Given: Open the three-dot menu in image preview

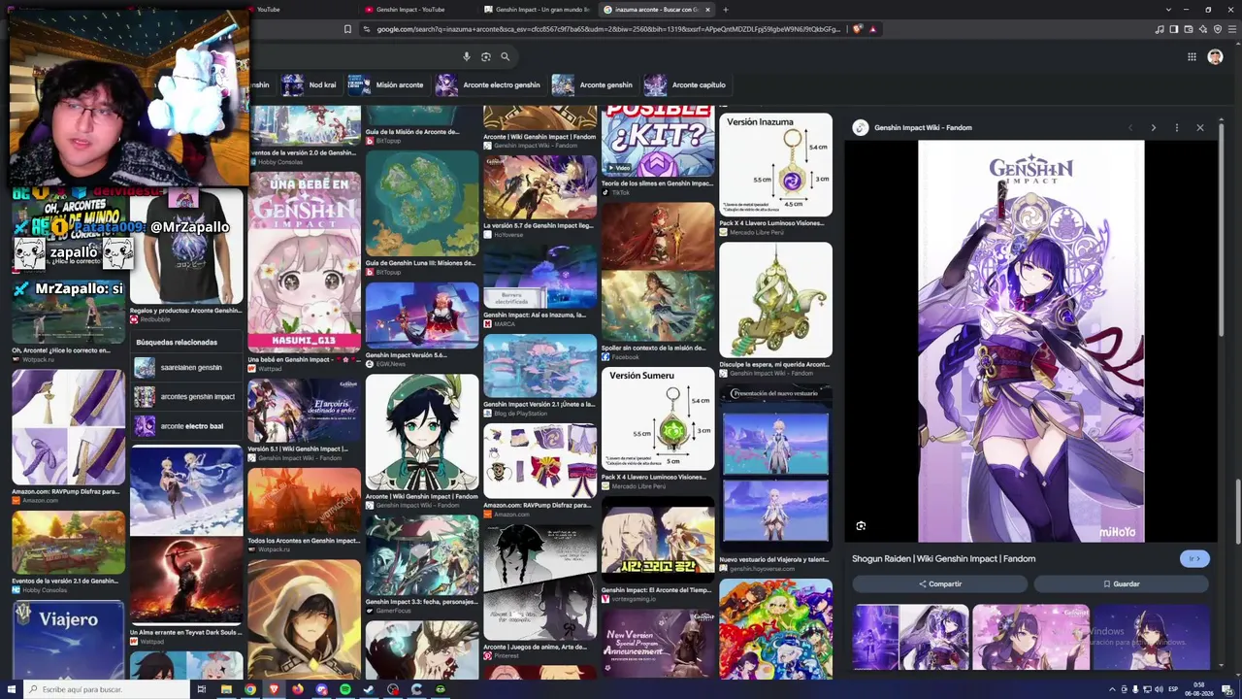Looking at the screenshot, I should point(1176,127).
